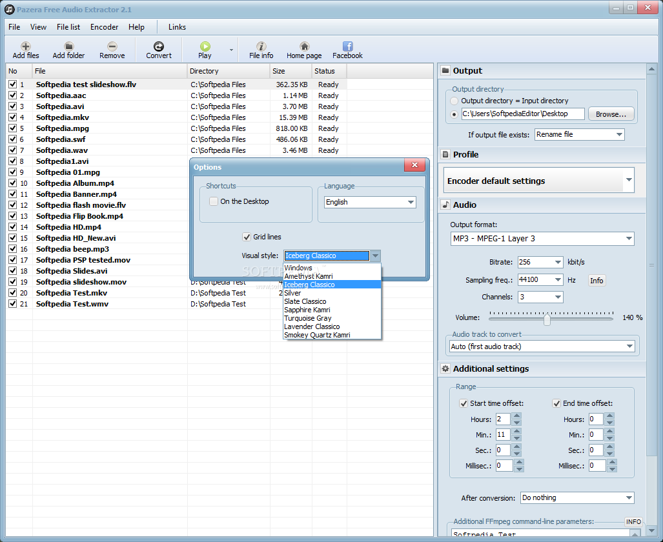Viewport: 663px width, 542px height.
Task: Select Output directory = Input directory radio
Action: [x=454, y=101]
